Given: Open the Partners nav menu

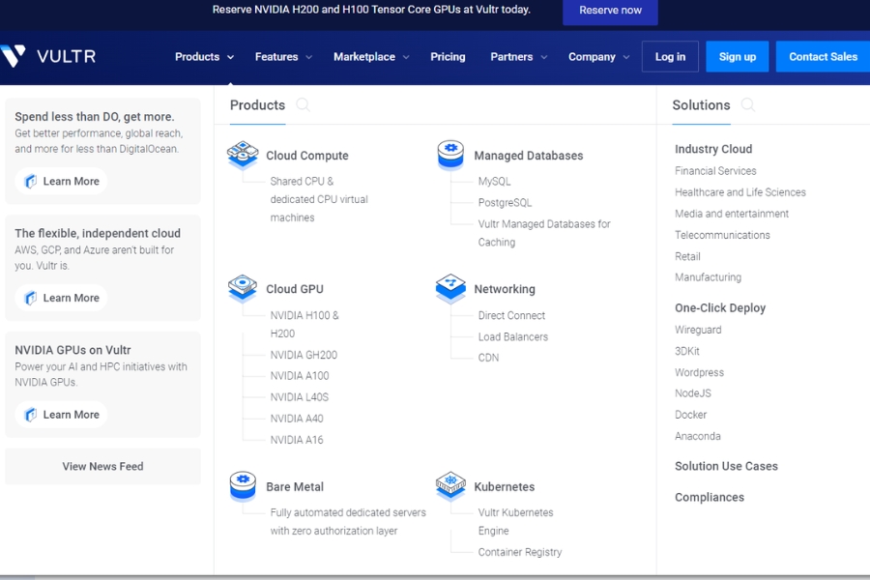Looking at the screenshot, I should click(511, 57).
